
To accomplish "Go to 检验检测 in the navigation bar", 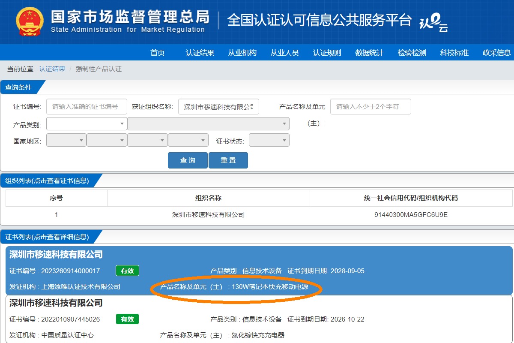I will [412, 53].
